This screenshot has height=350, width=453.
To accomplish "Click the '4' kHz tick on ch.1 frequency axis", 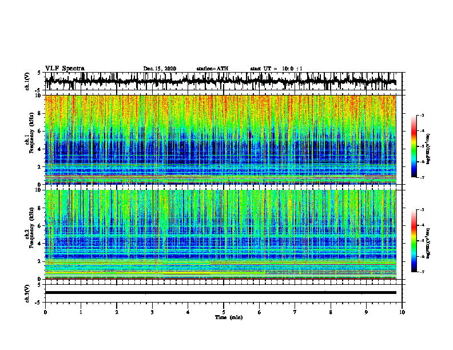I will [40, 149].
